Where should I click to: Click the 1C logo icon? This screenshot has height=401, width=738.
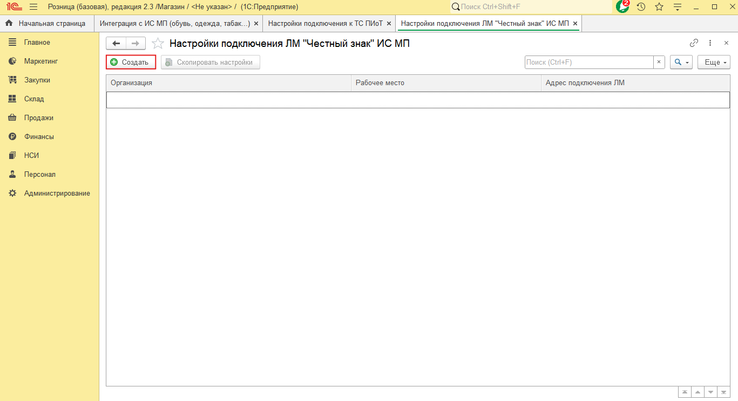tap(14, 7)
